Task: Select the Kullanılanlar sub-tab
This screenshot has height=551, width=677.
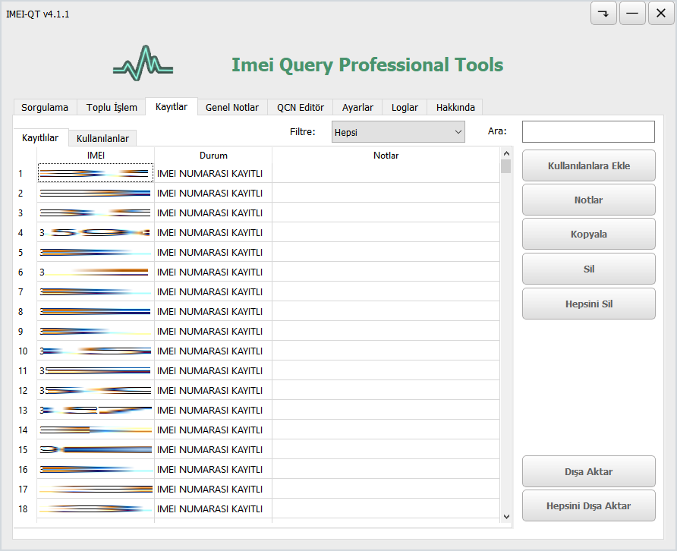Action: tap(102, 139)
